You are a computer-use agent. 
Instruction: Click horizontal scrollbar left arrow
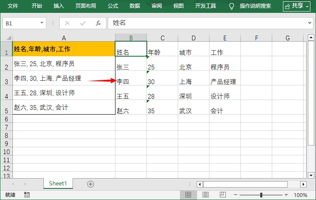[200, 184]
